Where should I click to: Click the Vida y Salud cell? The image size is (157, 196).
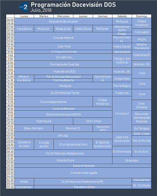(122, 46)
